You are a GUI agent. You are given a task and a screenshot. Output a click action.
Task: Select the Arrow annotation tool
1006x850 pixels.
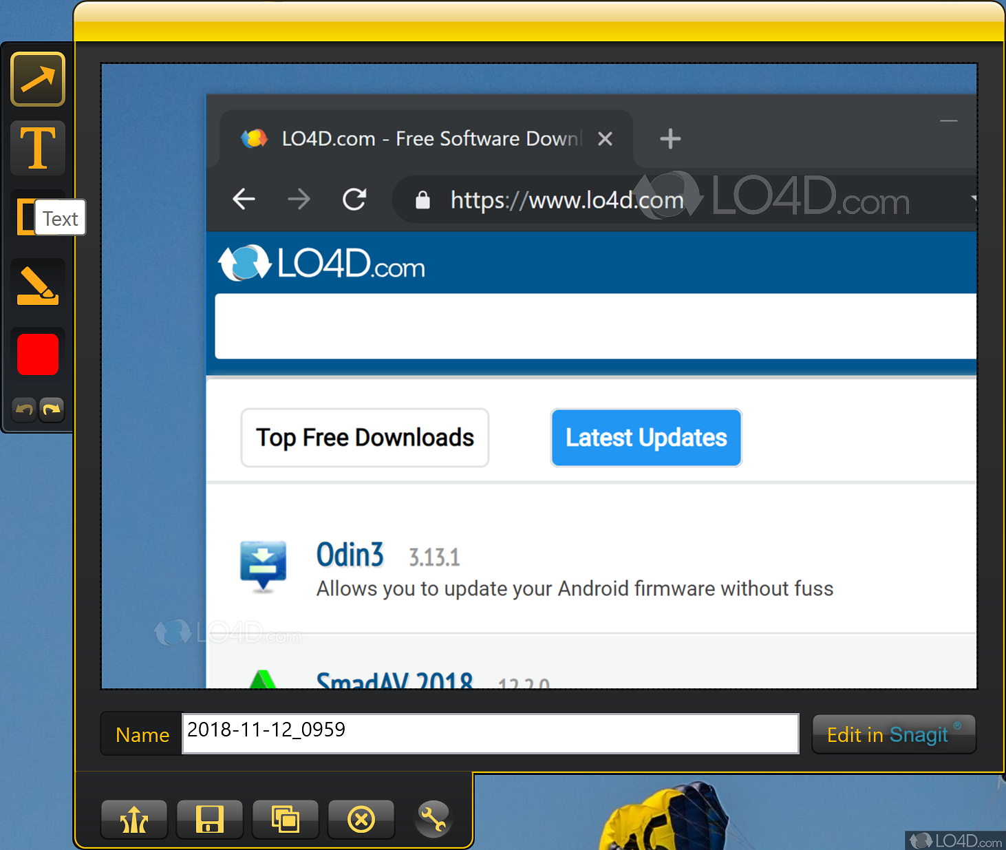click(38, 79)
